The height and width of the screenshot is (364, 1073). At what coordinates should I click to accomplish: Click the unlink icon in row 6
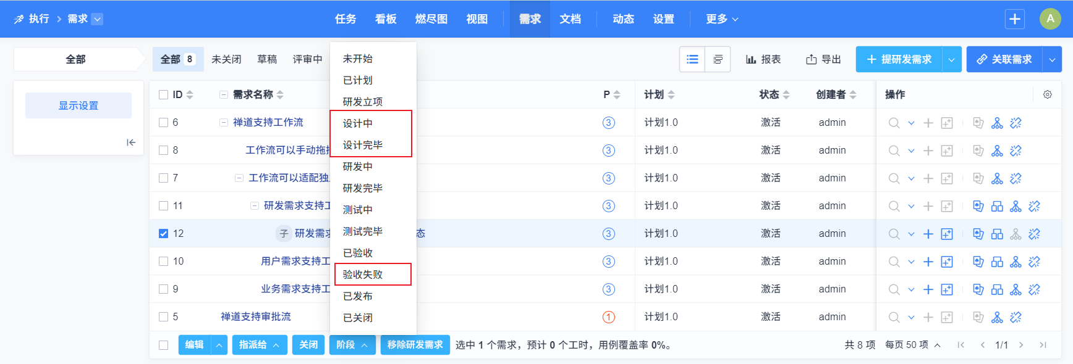coord(1016,123)
